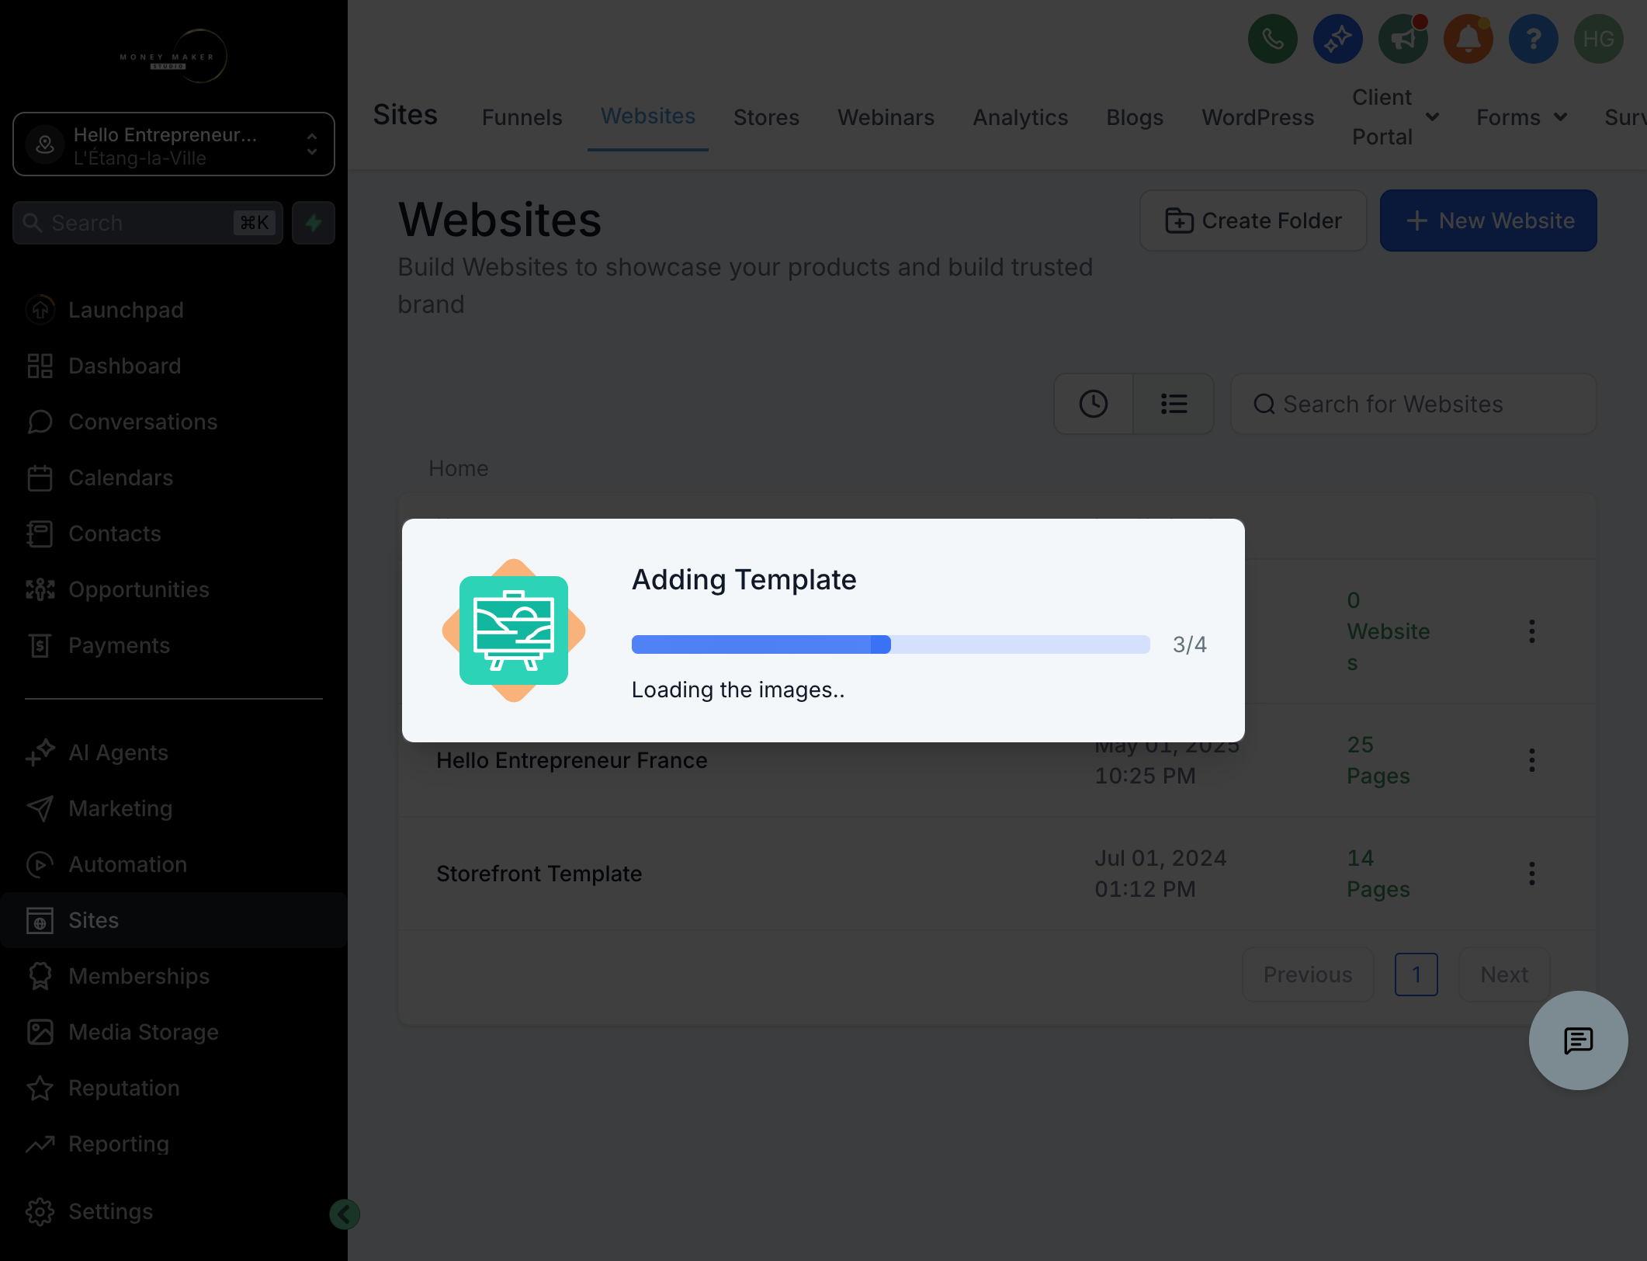Switch to the Analytics tab
The height and width of the screenshot is (1261, 1647).
(1020, 117)
